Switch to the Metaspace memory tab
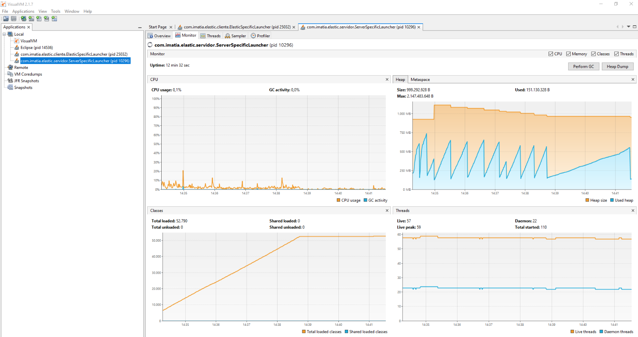The width and height of the screenshot is (638, 337). (420, 80)
